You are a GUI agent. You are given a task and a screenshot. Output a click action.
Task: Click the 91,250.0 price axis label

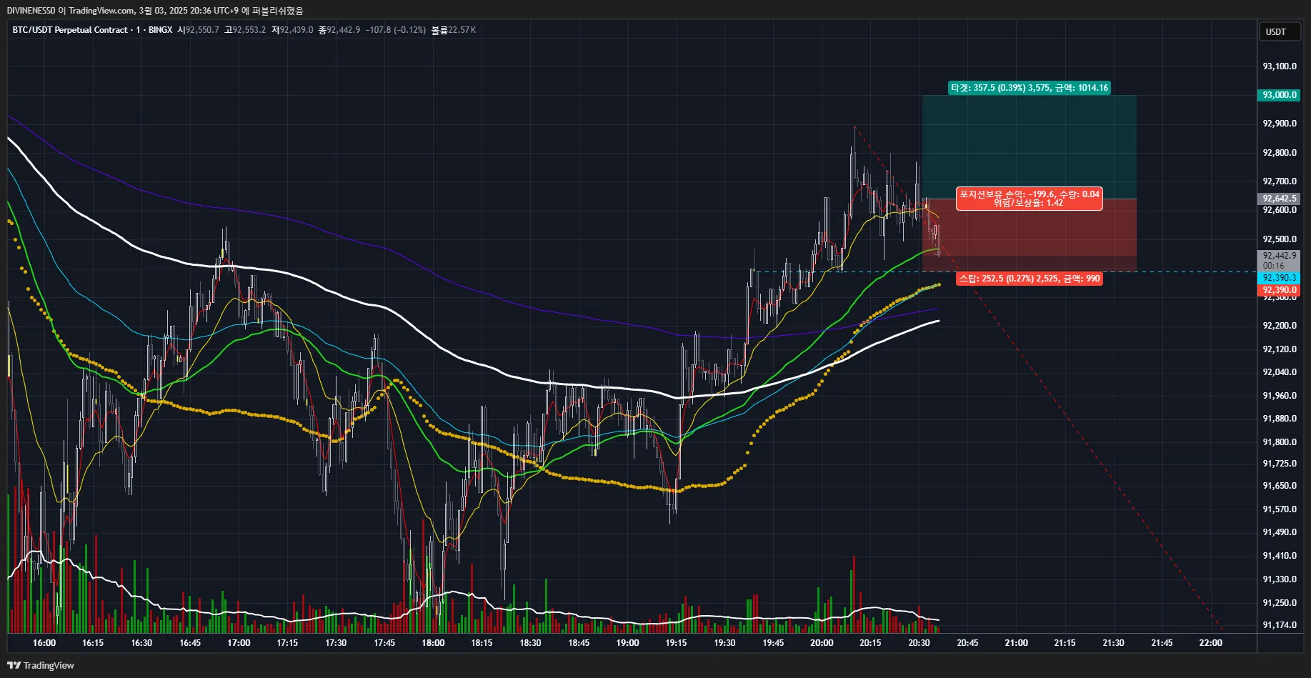(1280, 603)
